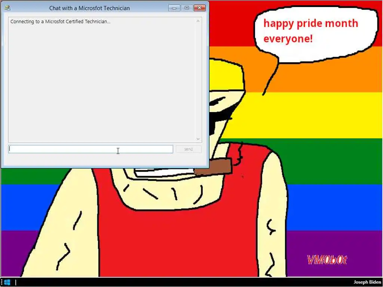Click the chat log scroll-up arrow
This screenshot has width=383, height=287.
pos(198,21)
